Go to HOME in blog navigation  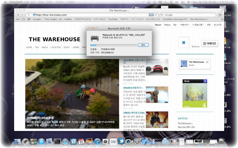(29, 47)
